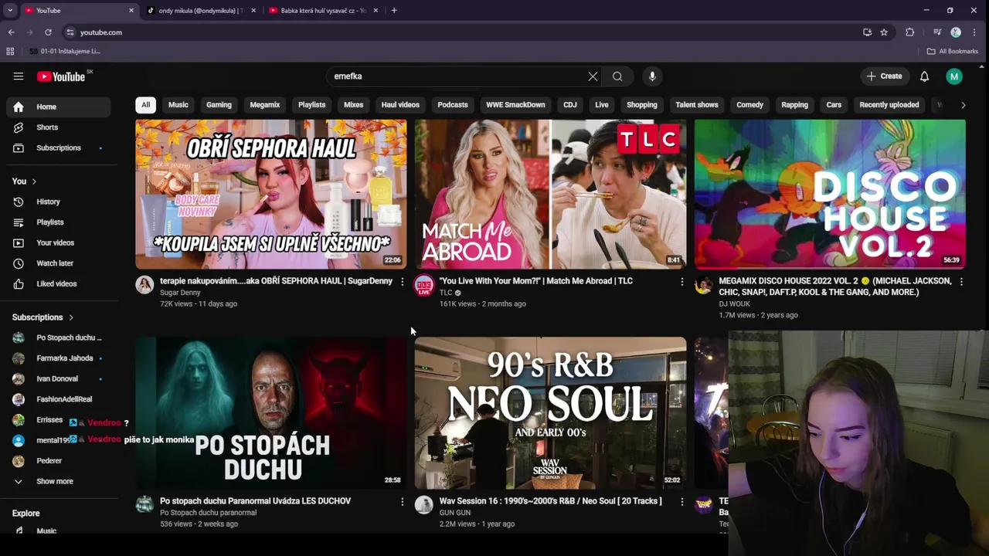This screenshot has height=556, width=989.
Task: Open DJ WOUK channel avatar
Action: [x=703, y=285]
